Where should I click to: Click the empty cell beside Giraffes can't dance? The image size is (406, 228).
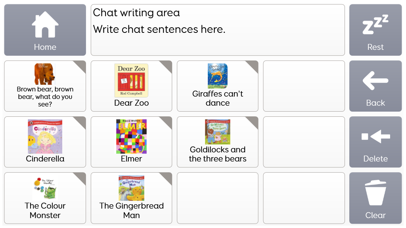304,86
